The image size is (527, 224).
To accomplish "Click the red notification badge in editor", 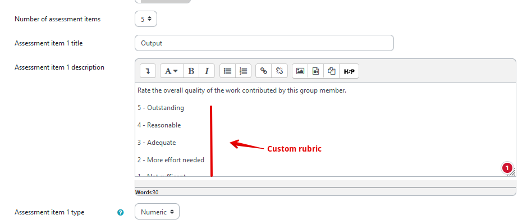I will [x=507, y=167].
